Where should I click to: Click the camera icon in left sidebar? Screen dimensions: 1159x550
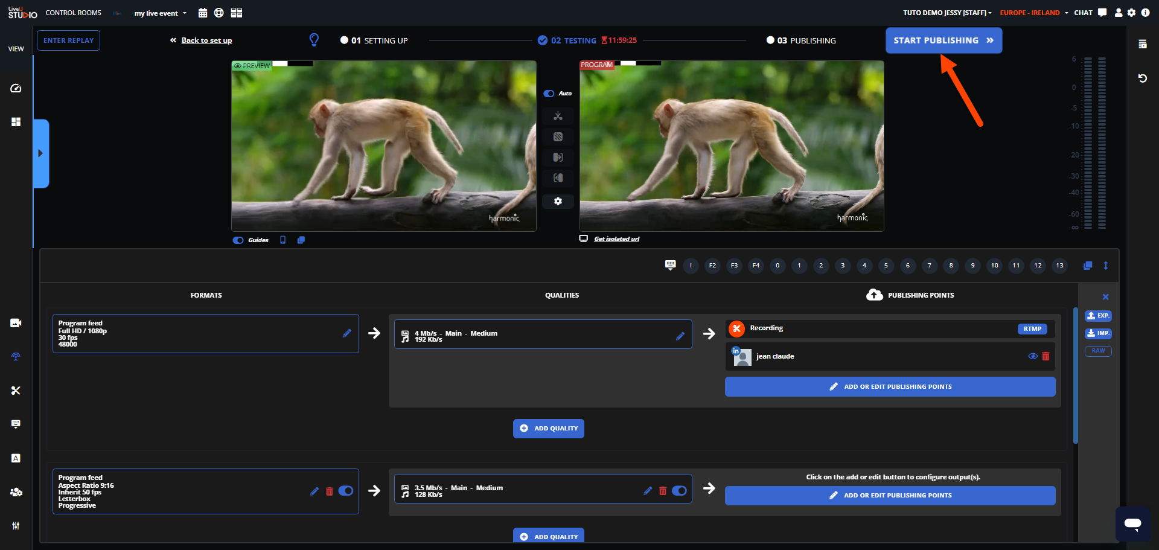(x=16, y=323)
